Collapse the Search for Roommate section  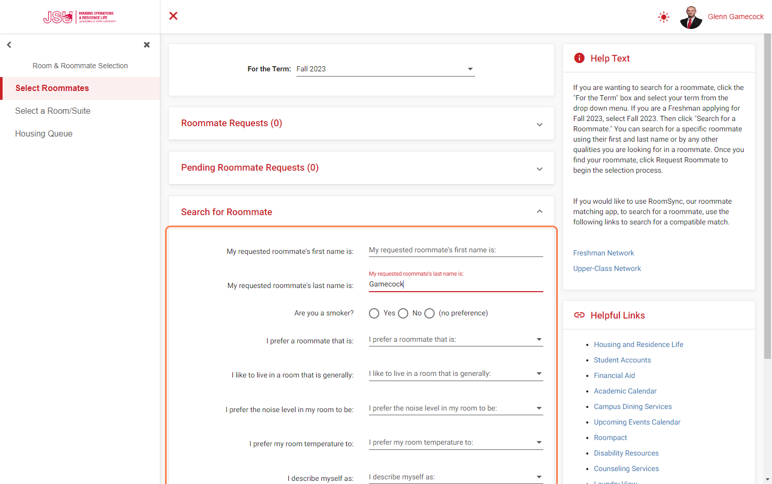click(x=361, y=211)
